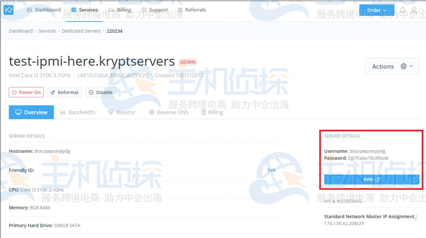Go to Dedicated Servers breadcrumb link
426x238 pixels.
[x=81, y=31]
